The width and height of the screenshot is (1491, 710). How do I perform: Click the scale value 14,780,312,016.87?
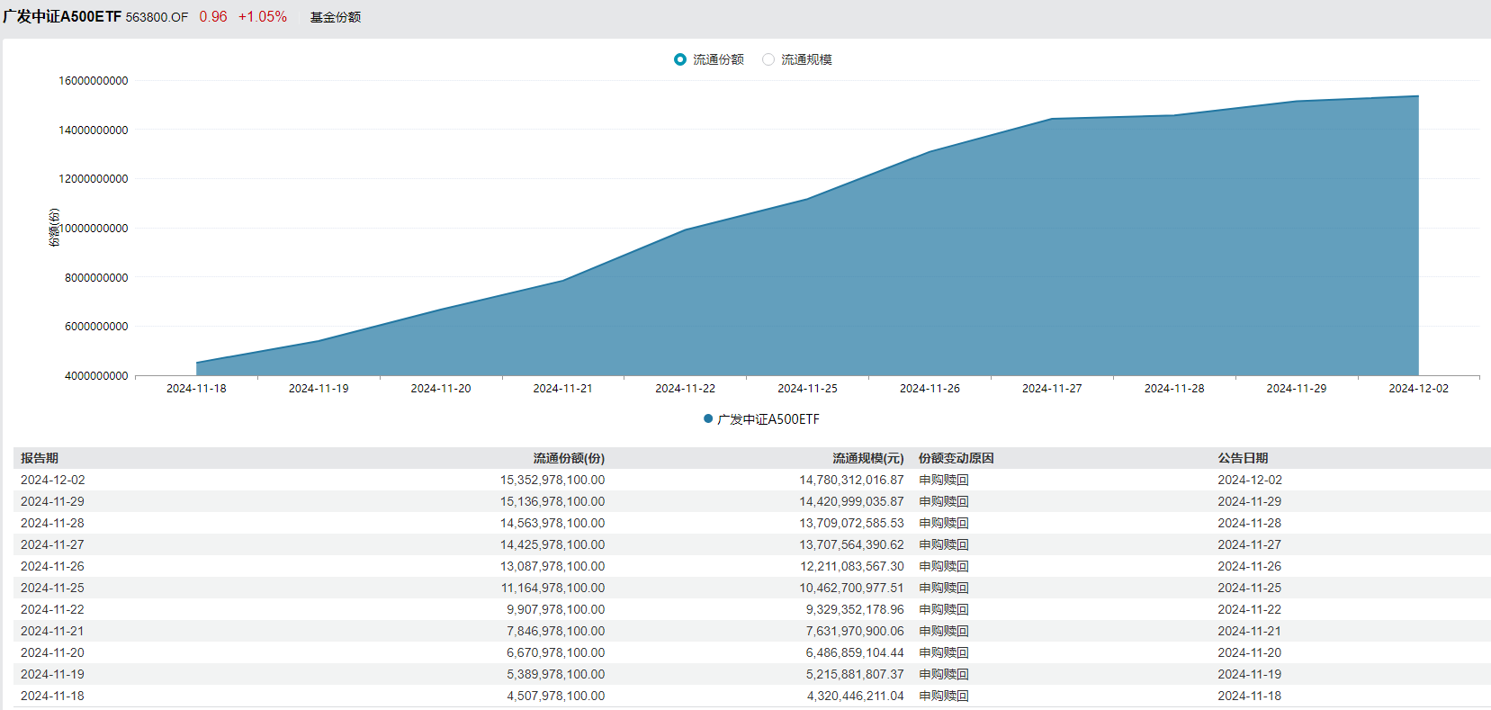point(852,480)
